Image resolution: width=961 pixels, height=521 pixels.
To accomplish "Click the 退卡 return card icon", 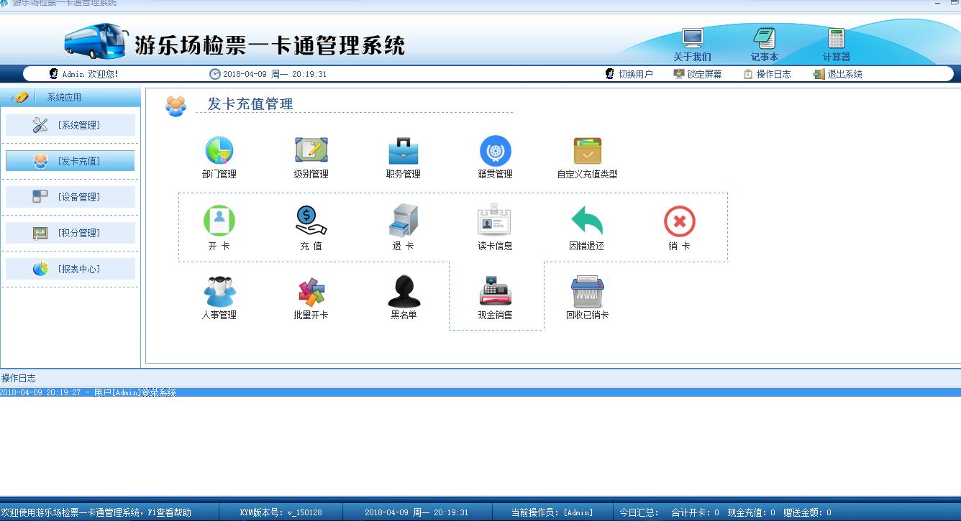I will (404, 221).
